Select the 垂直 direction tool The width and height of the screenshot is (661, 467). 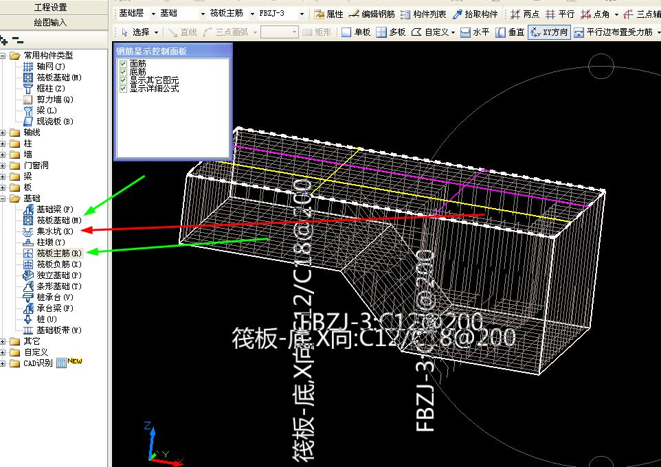tap(509, 32)
